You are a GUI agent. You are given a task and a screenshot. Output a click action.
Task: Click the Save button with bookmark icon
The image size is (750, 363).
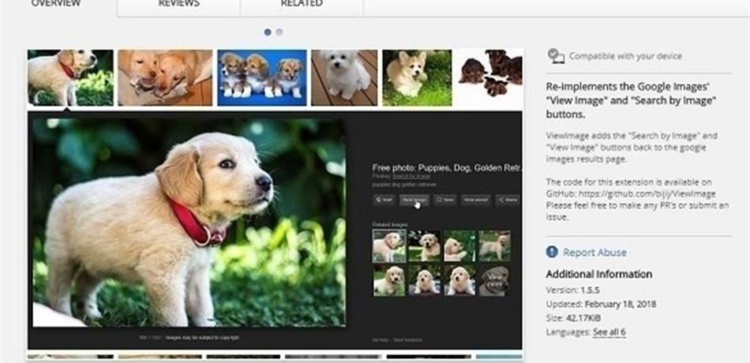pyautogui.click(x=444, y=200)
